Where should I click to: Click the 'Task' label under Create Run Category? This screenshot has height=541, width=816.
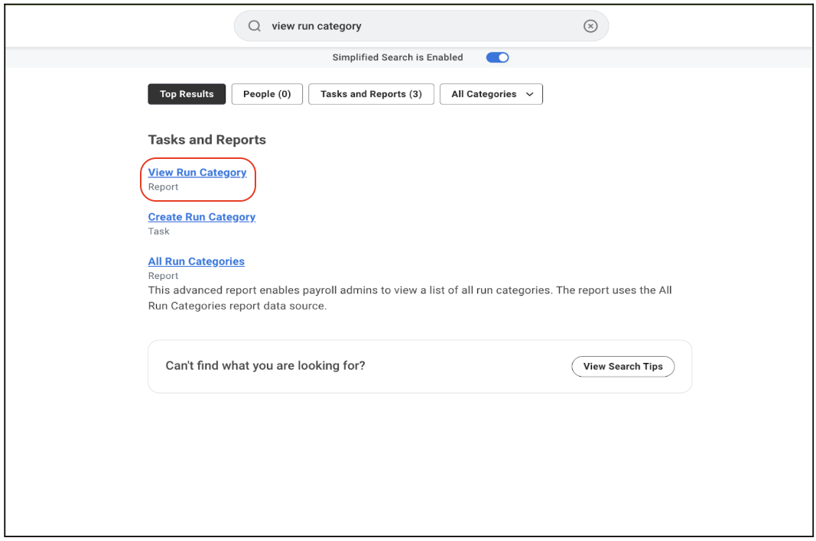(159, 232)
